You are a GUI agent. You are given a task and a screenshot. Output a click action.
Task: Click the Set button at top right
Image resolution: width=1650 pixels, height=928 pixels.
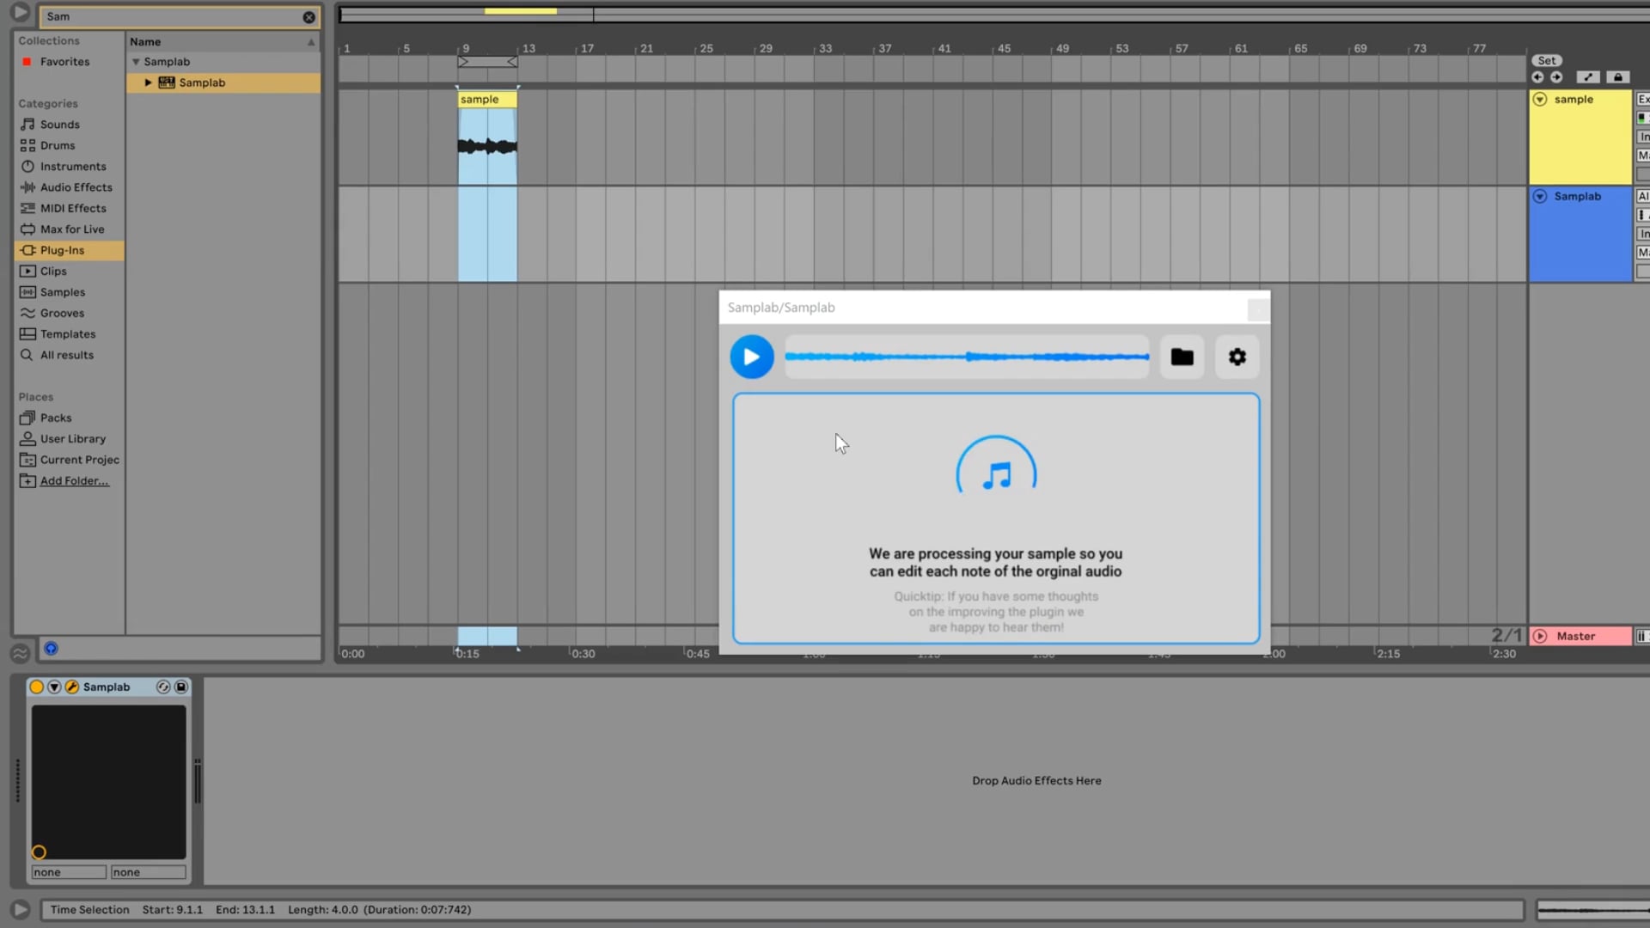click(1546, 60)
